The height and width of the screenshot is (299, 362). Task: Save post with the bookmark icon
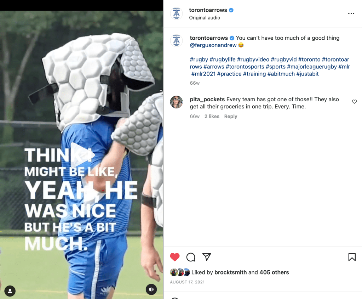(x=352, y=257)
